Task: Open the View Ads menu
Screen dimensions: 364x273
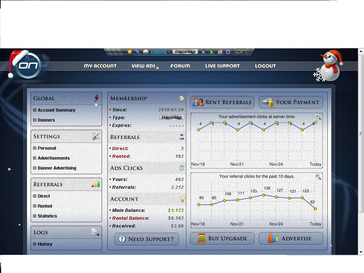Action: pos(143,66)
